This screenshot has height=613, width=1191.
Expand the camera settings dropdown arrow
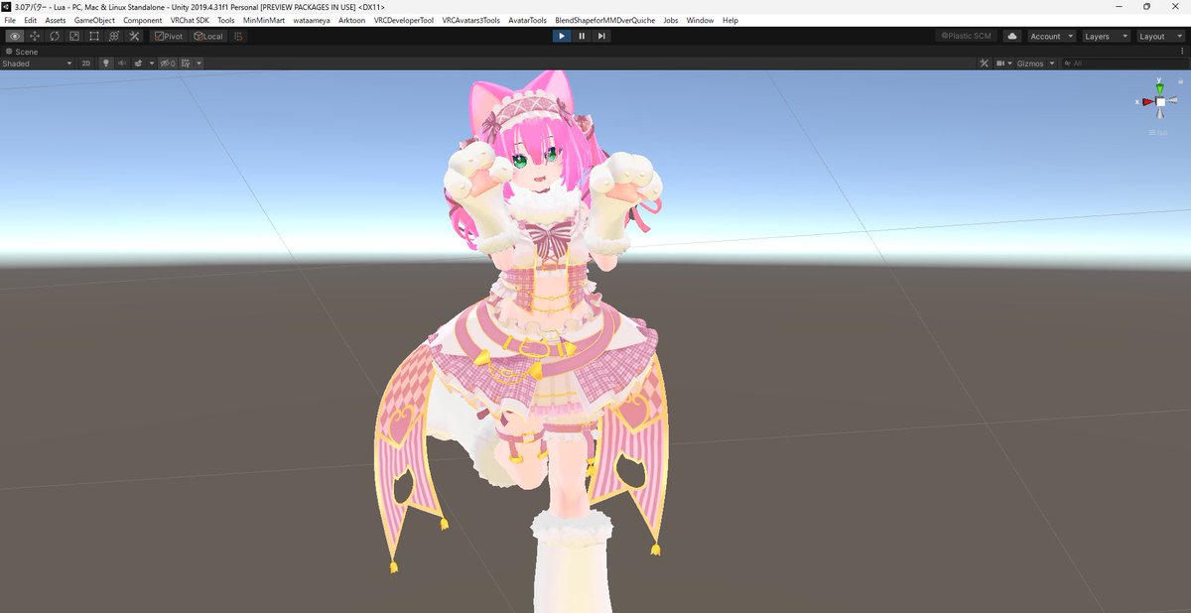click(1010, 63)
